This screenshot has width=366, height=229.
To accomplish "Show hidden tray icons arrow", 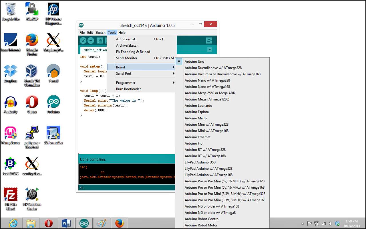I will [303, 224].
